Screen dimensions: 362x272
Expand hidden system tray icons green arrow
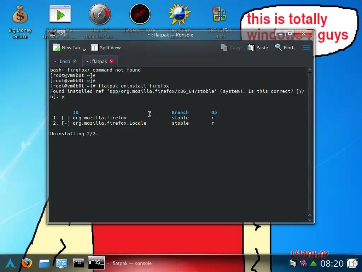[313, 263]
